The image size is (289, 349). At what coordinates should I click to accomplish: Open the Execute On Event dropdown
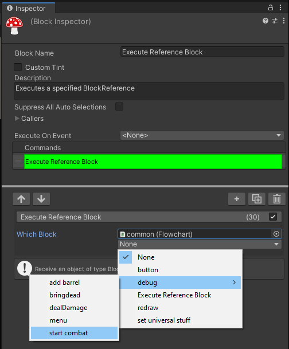pyautogui.click(x=202, y=135)
